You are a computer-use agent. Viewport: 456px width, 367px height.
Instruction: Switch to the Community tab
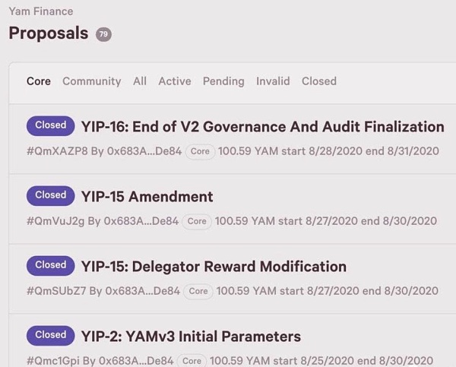point(91,81)
